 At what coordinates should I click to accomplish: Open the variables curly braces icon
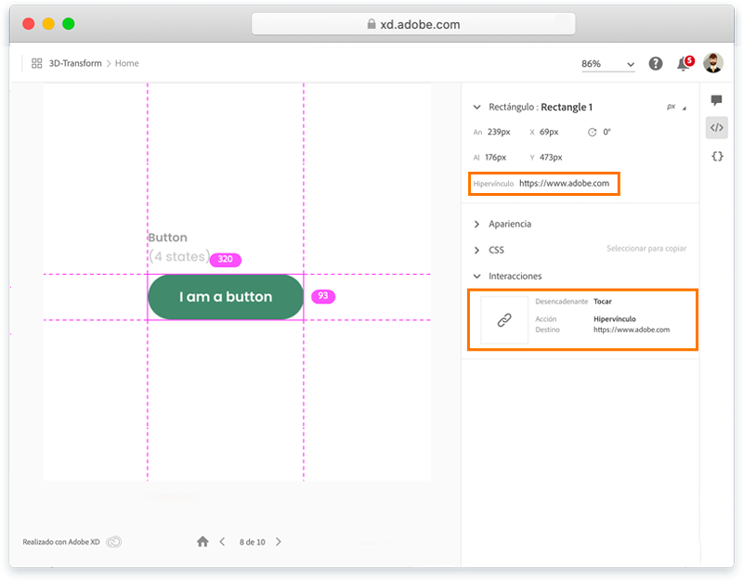717,157
